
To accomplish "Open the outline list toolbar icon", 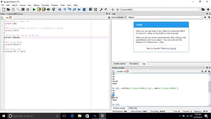I will [23, 10].
